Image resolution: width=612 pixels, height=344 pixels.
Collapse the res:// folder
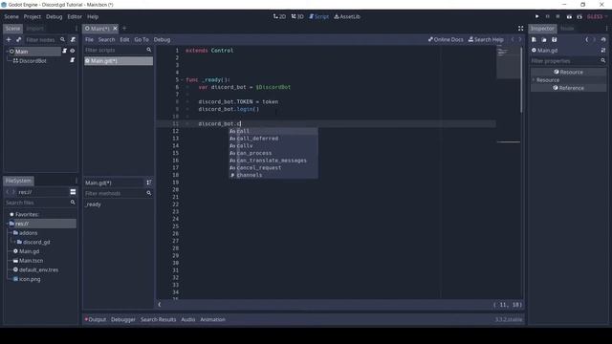click(8, 224)
